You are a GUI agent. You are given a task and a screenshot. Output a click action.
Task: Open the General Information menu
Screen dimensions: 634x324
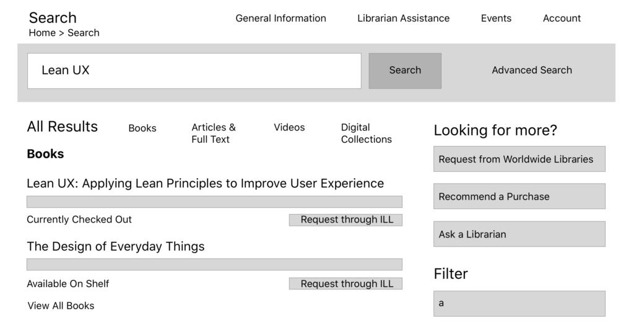click(280, 18)
